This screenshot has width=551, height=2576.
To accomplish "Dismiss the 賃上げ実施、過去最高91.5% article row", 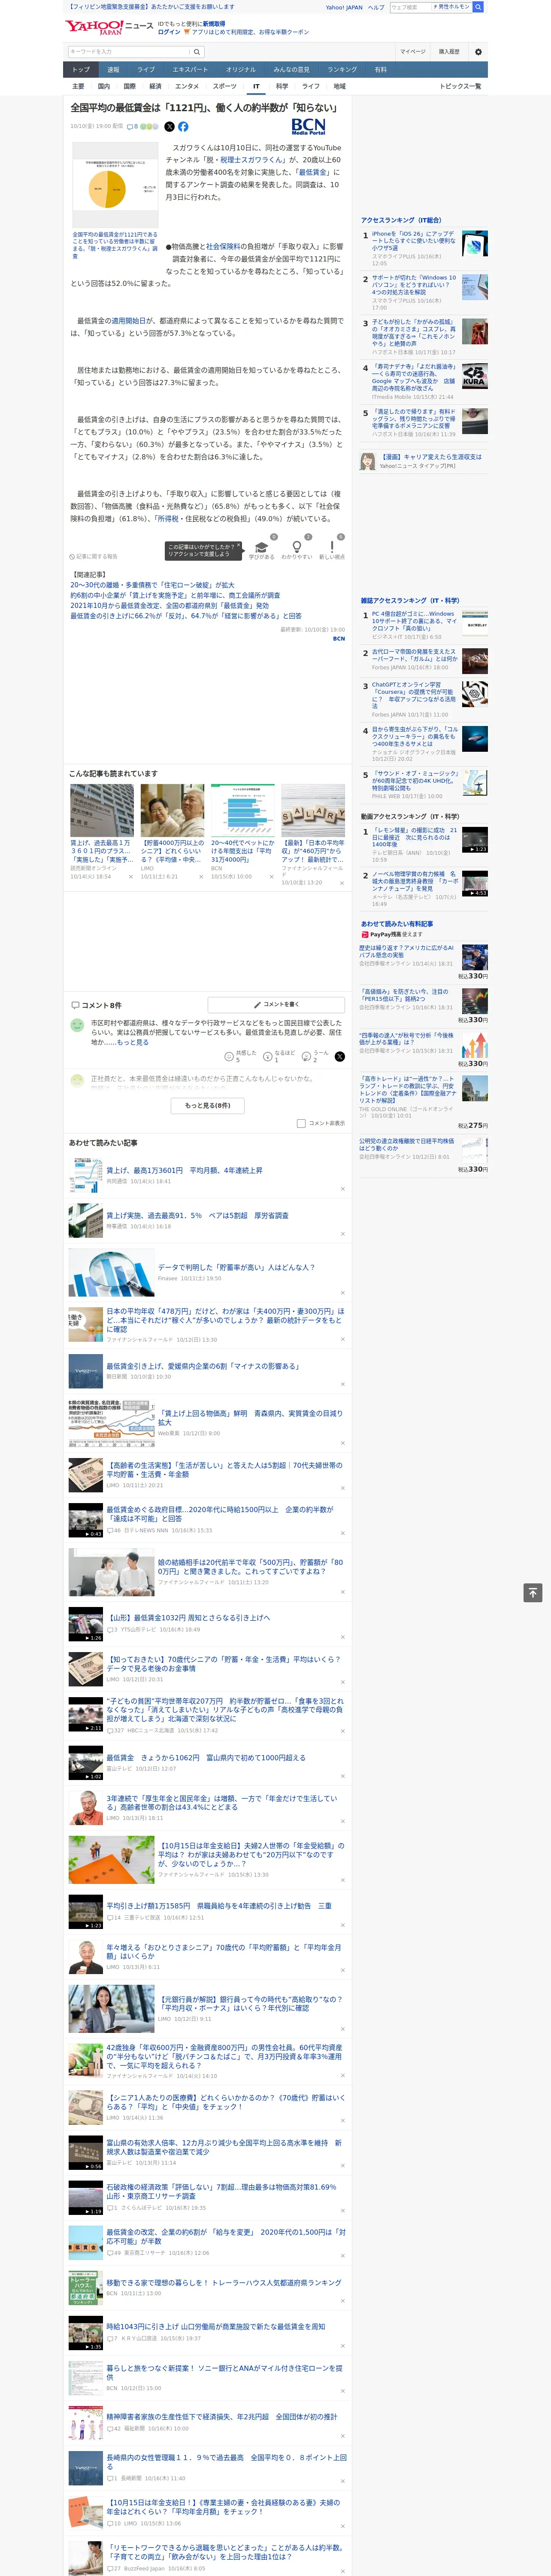I will [342, 1234].
